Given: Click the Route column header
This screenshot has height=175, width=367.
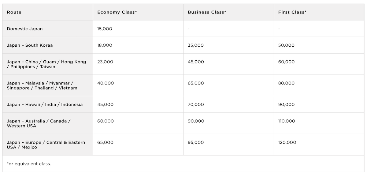Looking at the screenshot, I should [x=14, y=12].
